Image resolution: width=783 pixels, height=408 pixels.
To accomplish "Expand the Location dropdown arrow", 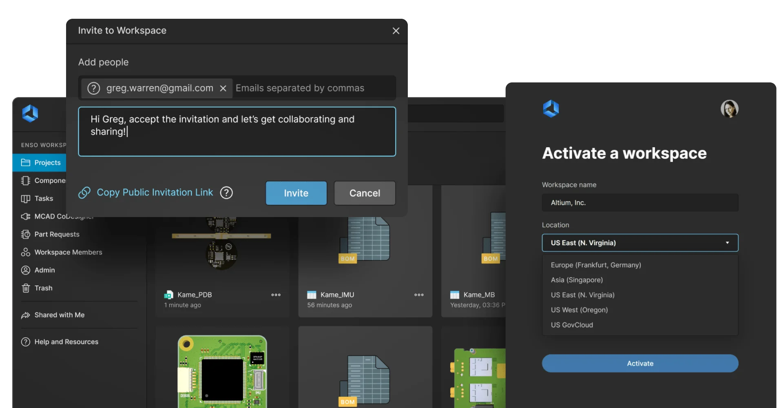I will click(x=727, y=243).
